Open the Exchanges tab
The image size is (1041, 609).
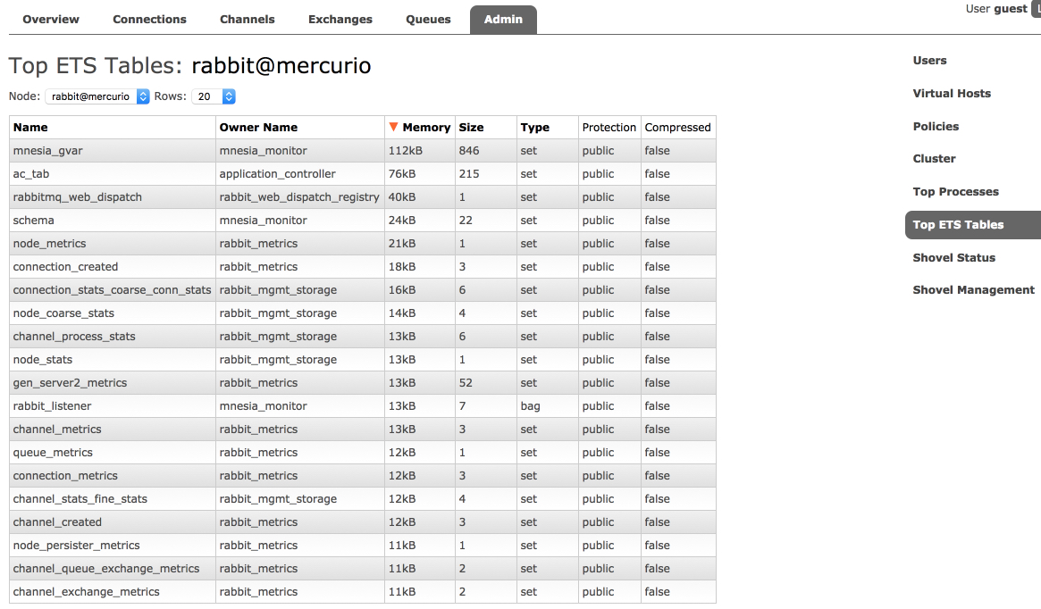click(340, 19)
